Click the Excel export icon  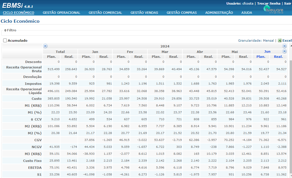tap(280, 41)
